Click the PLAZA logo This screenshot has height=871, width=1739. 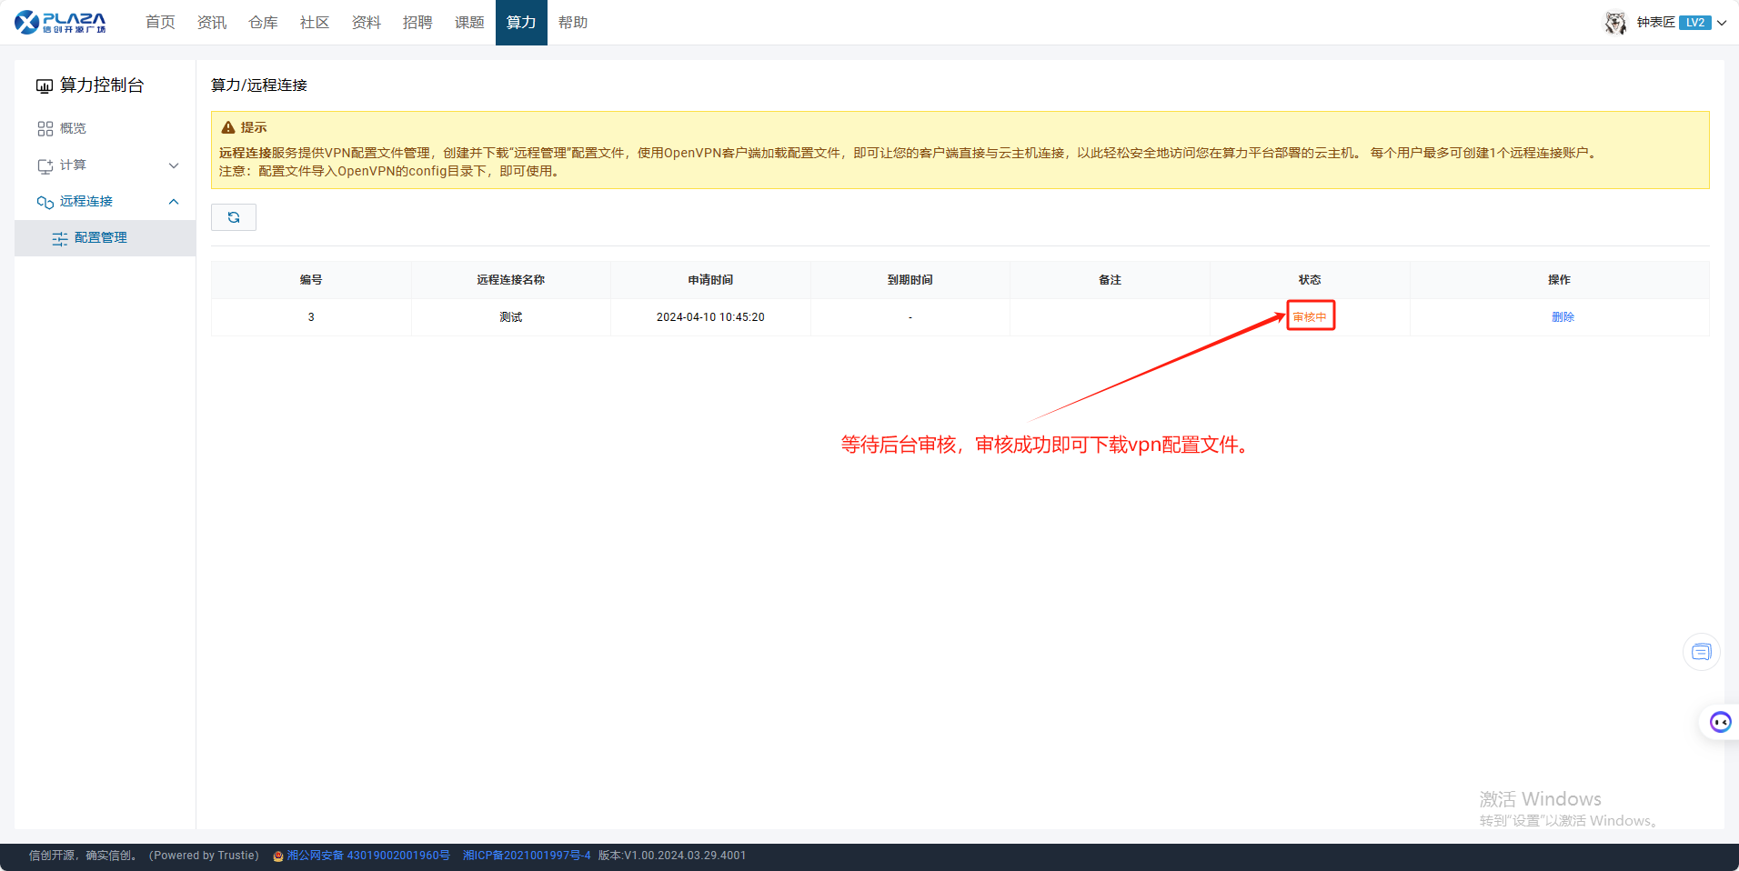tap(60, 22)
